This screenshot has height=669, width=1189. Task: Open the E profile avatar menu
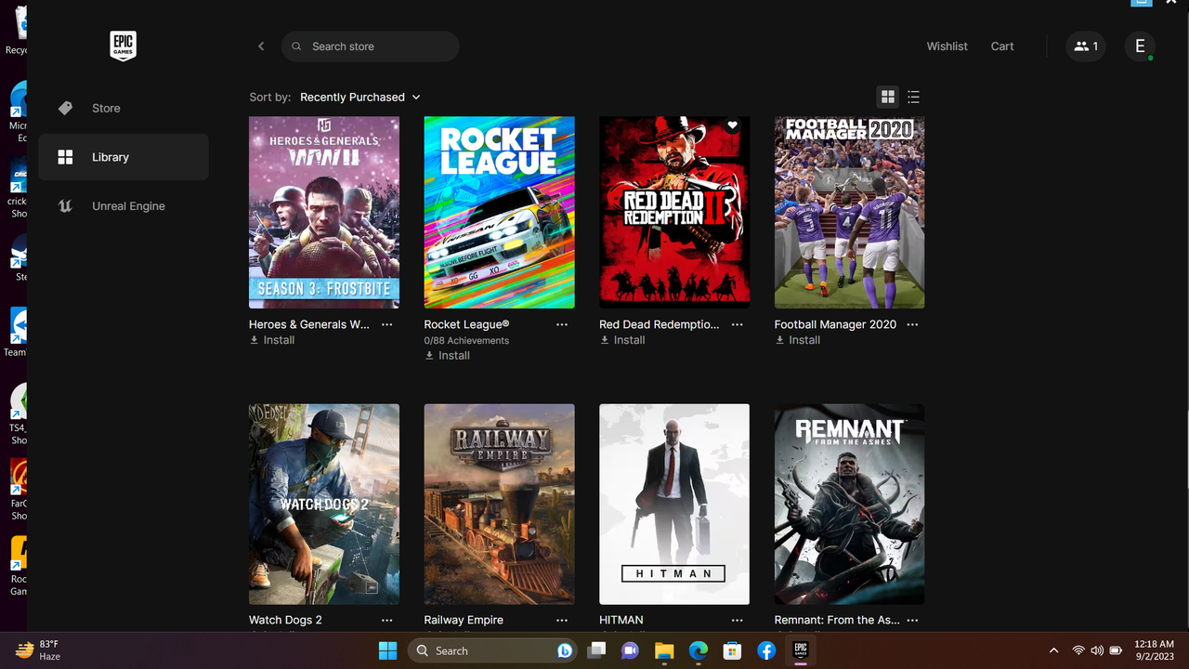pyautogui.click(x=1140, y=46)
